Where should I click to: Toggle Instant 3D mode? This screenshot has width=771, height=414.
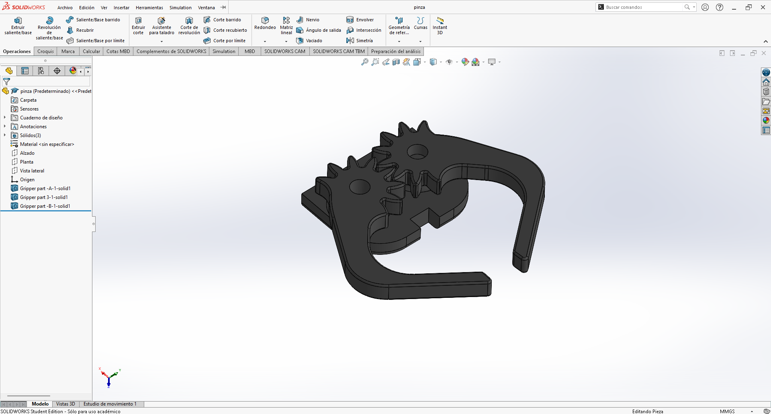coord(440,26)
